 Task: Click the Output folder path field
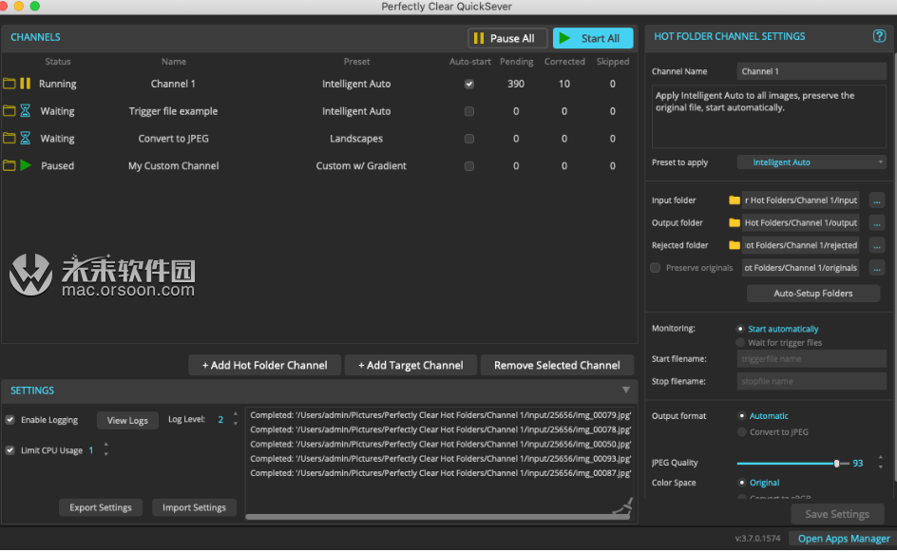800,222
